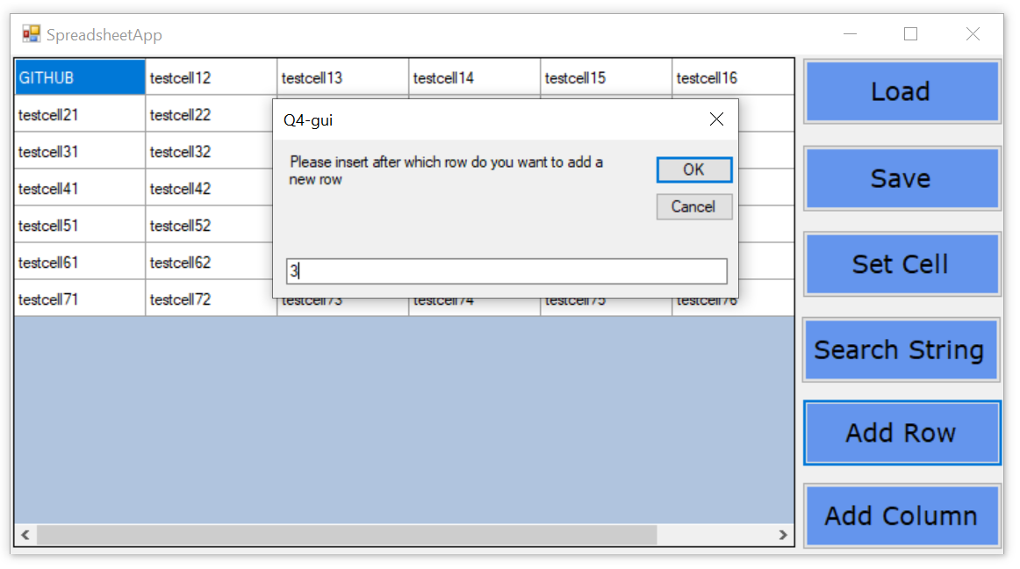
Task: Maximize the SpreadsheetApp window
Action: pyautogui.click(x=911, y=34)
